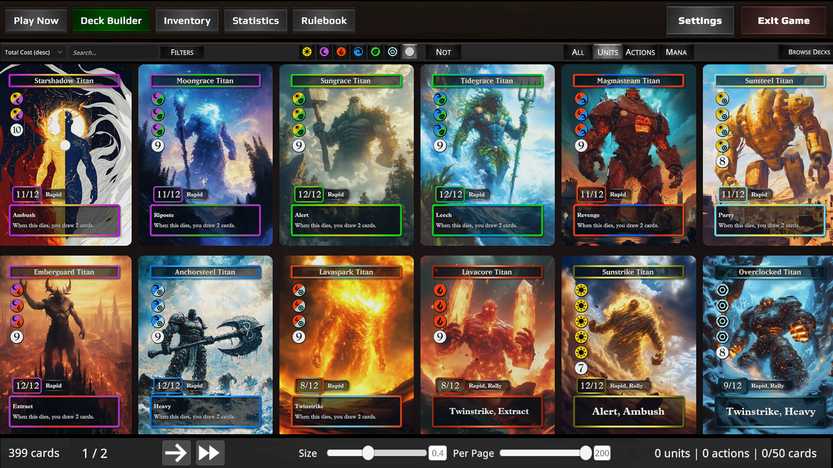Show only Actions card type
The width and height of the screenshot is (833, 468).
[x=640, y=52]
